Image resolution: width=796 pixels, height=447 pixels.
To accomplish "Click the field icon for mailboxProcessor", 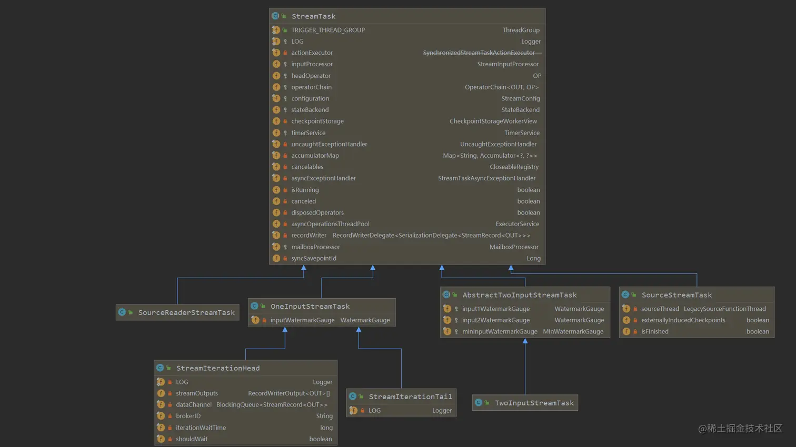I will click(276, 247).
